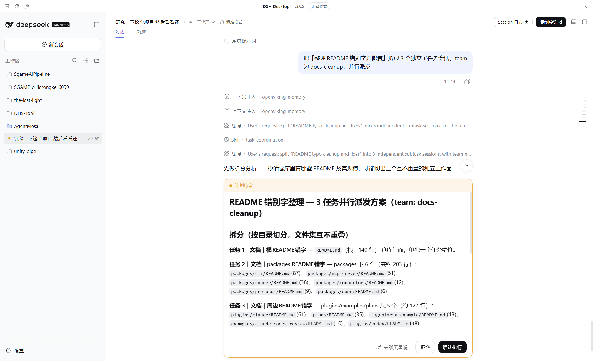Confirm the plan with 确认执行

(x=452, y=347)
